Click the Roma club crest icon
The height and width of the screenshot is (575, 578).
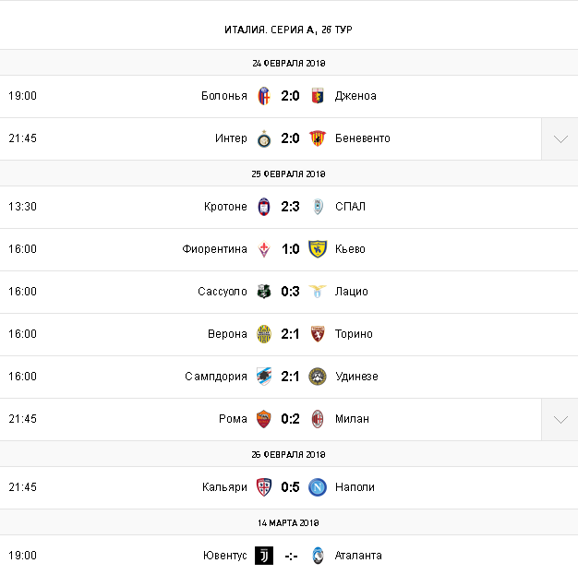pyautogui.click(x=264, y=419)
